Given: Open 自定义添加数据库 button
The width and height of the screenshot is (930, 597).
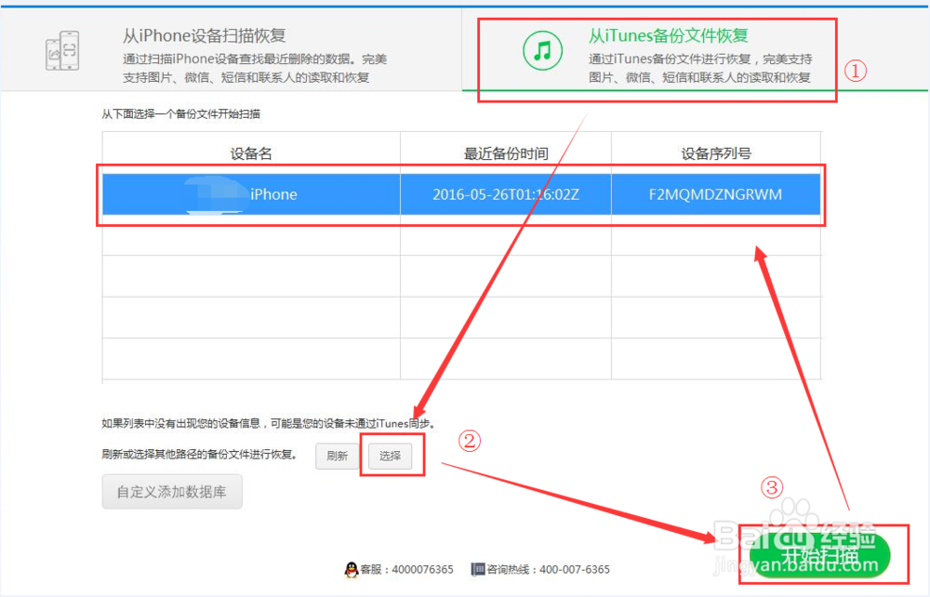Looking at the screenshot, I should [x=172, y=492].
